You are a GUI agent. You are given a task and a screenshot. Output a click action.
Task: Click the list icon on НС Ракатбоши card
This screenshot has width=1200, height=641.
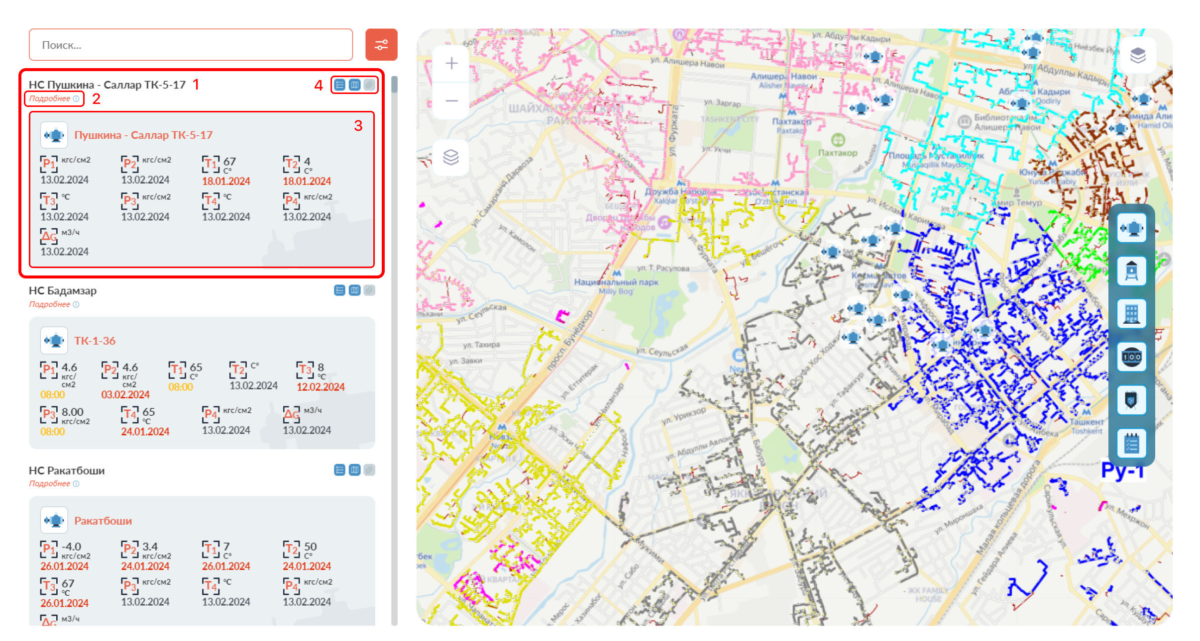pyautogui.click(x=339, y=469)
